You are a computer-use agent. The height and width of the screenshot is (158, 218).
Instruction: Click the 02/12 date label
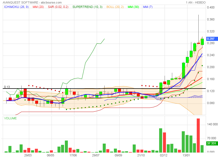163,155
